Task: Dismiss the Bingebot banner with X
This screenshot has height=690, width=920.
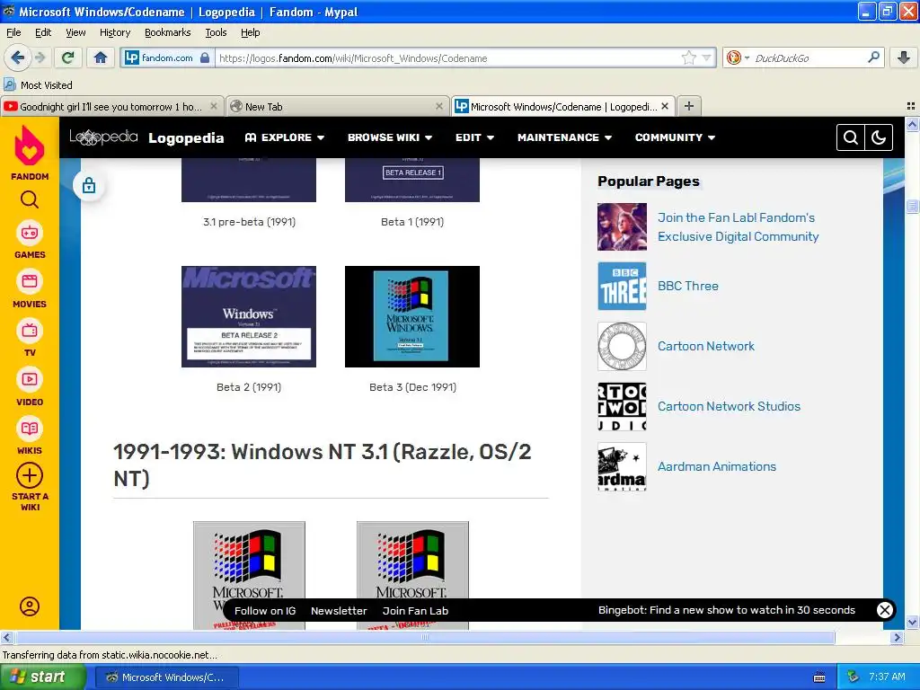Action: click(x=884, y=610)
